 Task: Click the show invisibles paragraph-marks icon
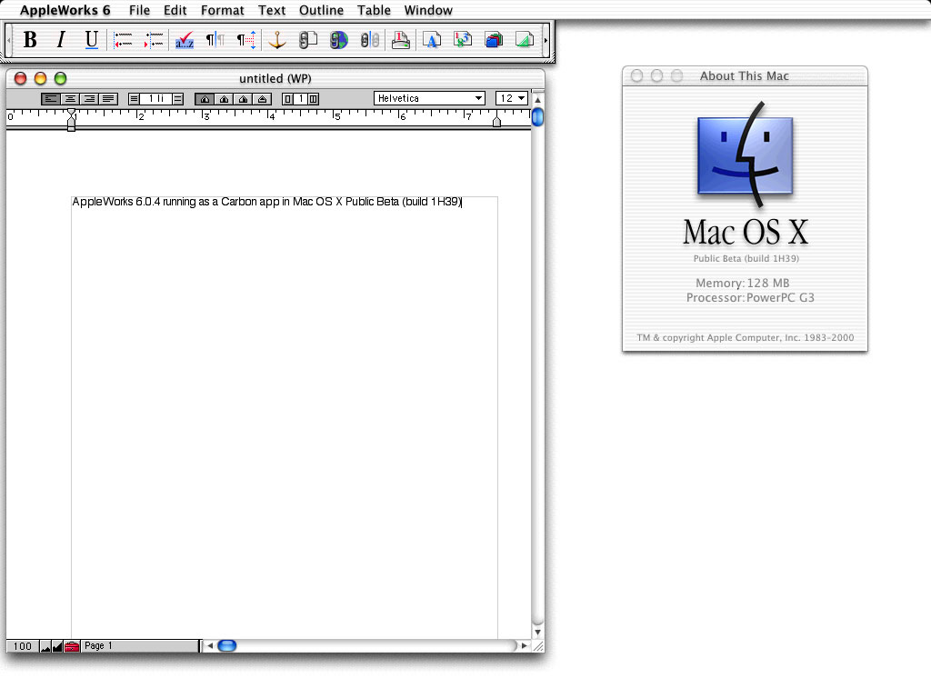[x=215, y=40]
